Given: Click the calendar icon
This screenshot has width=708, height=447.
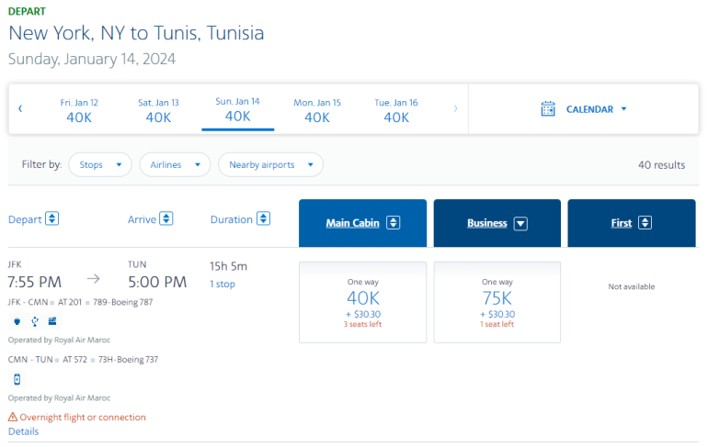Looking at the screenshot, I should 548,109.
